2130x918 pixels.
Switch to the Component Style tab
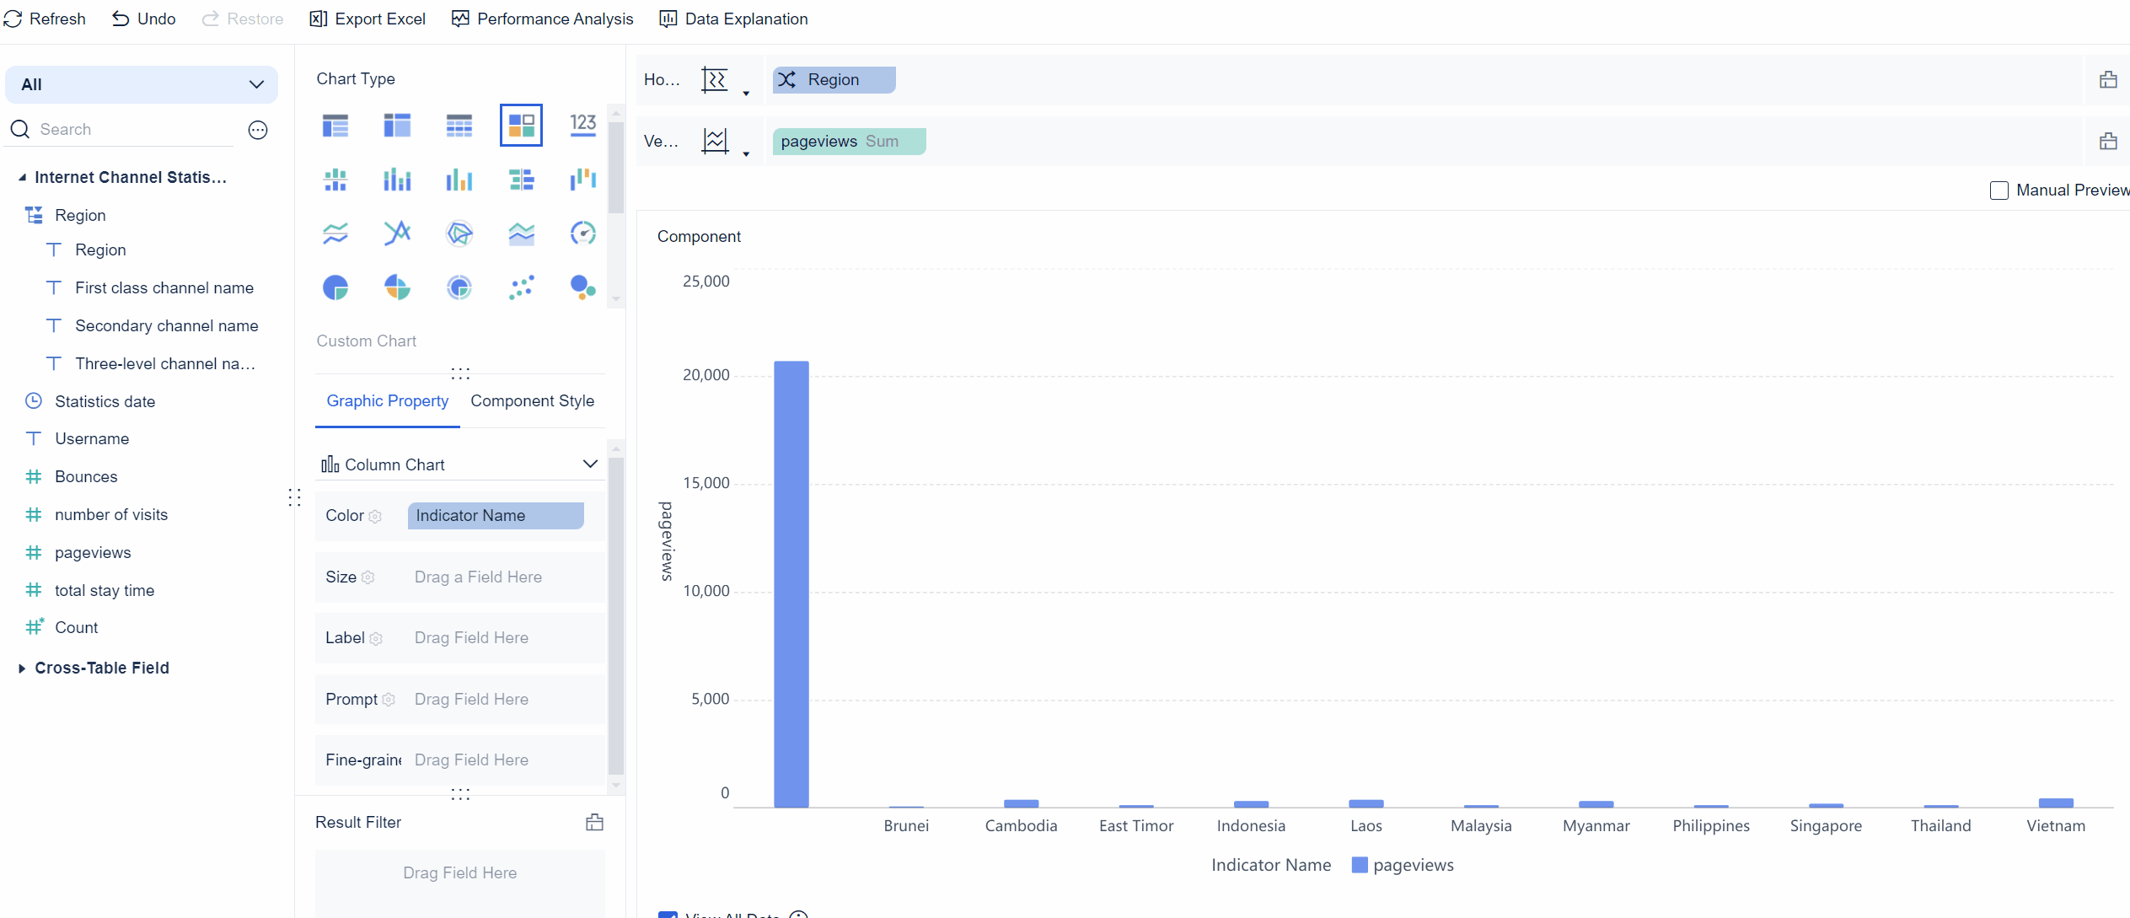click(532, 401)
